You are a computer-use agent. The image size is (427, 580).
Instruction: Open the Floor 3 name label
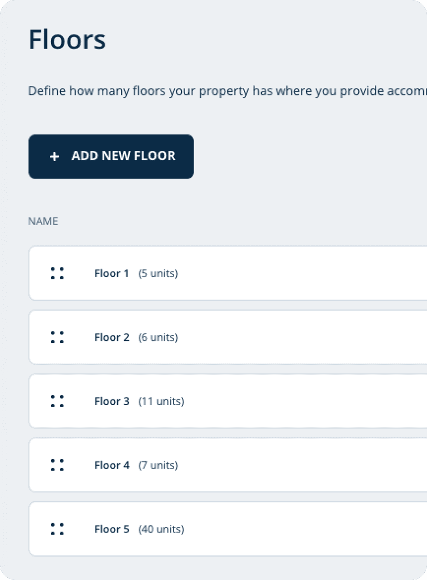tap(112, 401)
